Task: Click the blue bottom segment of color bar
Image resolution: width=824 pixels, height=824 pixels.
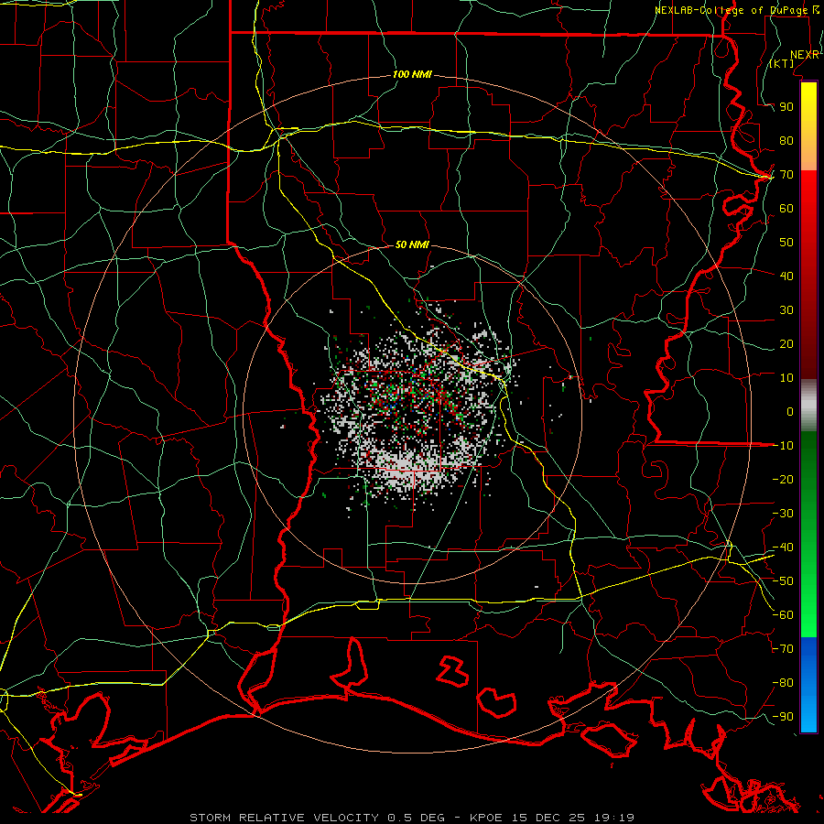Action: [808, 685]
